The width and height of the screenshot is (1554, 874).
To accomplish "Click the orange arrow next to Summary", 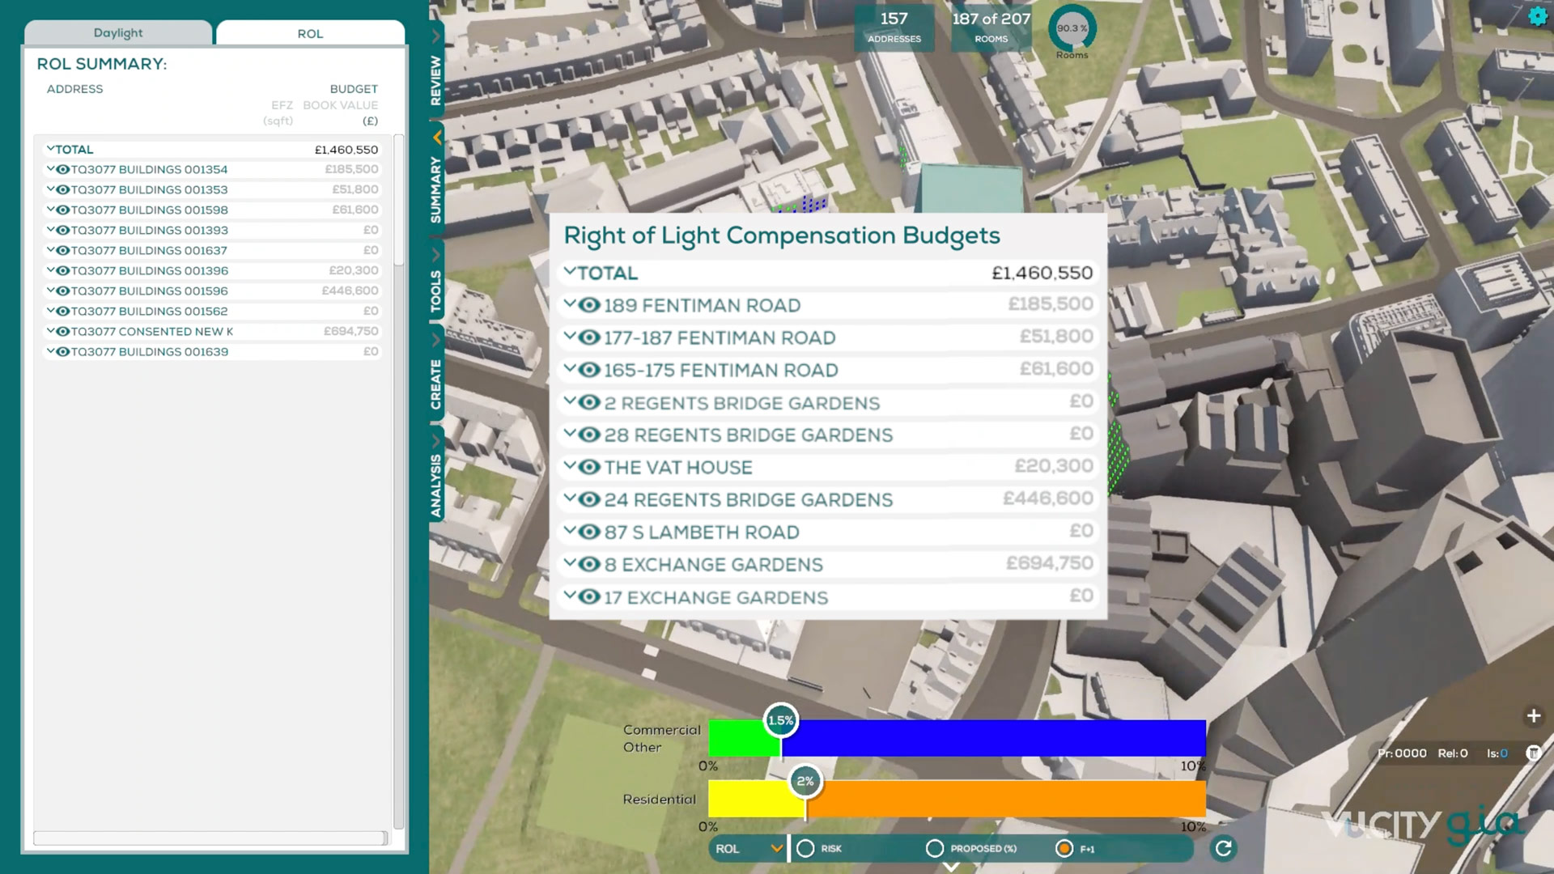I will click(437, 137).
